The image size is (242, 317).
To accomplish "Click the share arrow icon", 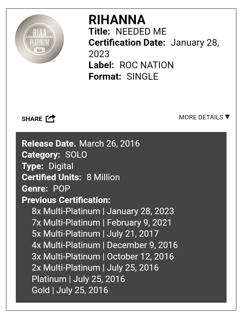I will tap(50, 118).
